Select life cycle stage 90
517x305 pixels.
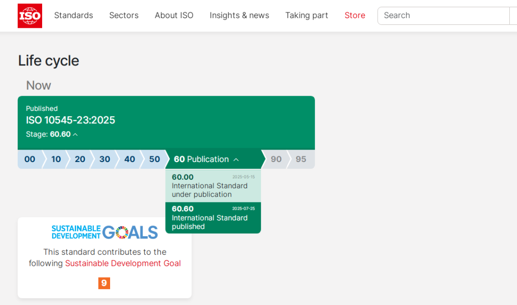tap(276, 159)
